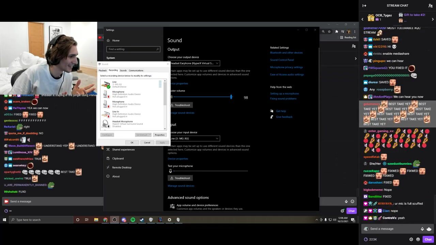Open Clipboard settings page
The width and height of the screenshot is (436, 245).
click(118, 158)
